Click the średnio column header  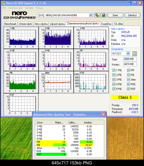tap(86, 123)
